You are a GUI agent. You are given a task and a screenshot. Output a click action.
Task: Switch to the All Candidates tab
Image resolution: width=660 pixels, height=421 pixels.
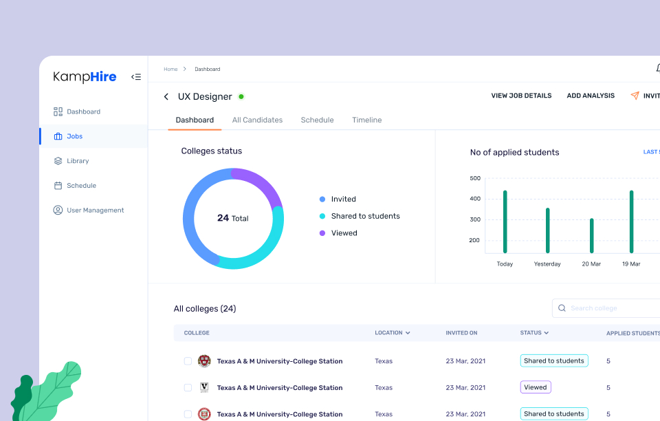click(x=257, y=120)
